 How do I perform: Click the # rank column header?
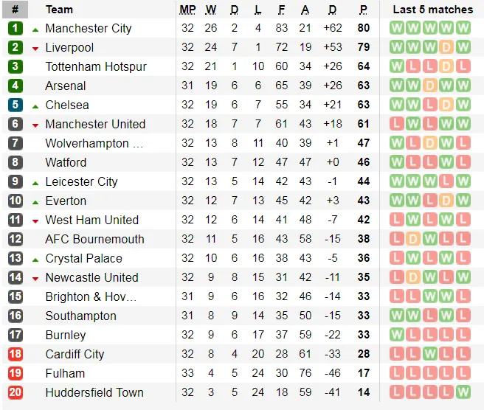coord(15,10)
